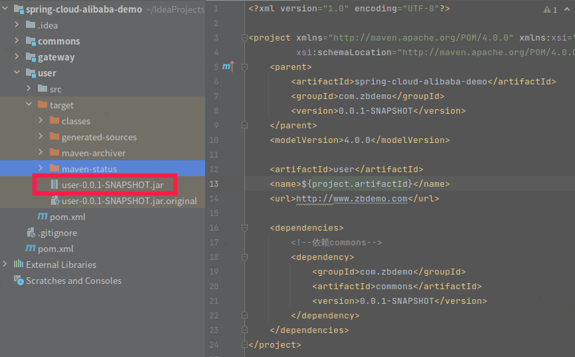575x357 pixels.
Task: Click the xsi:schemaLocation attribute on line 4
Action: pos(344,52)
